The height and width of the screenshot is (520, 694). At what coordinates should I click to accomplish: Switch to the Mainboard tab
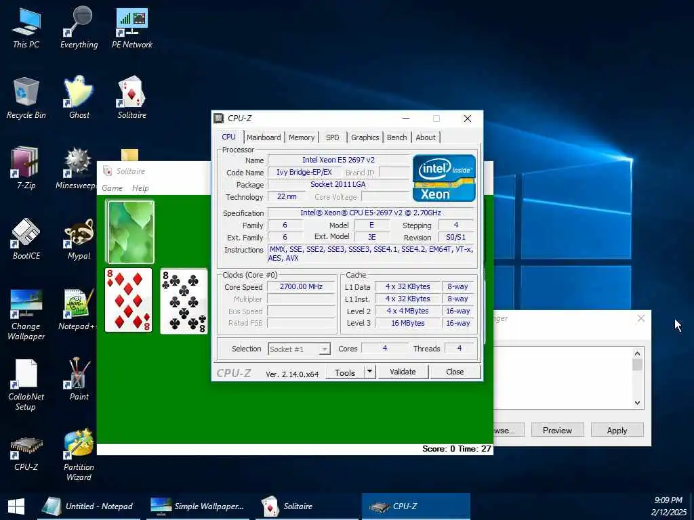click(x=264, y=137)
